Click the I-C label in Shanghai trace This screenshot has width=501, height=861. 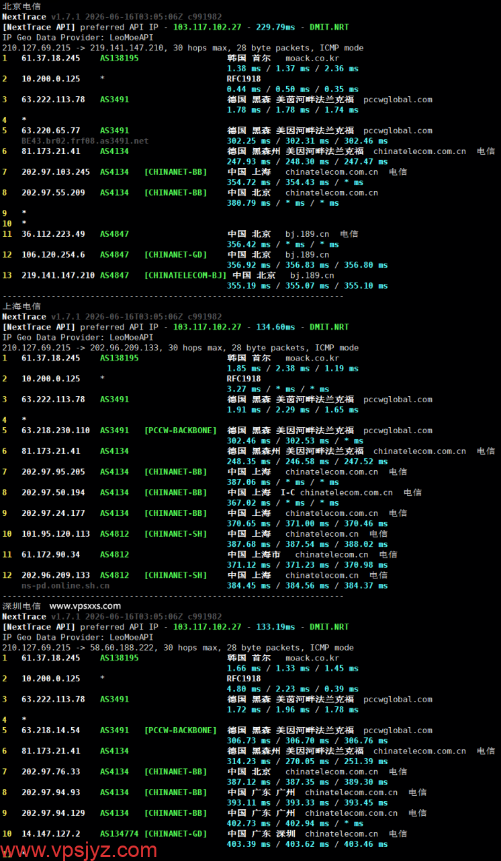click(288, 492)
